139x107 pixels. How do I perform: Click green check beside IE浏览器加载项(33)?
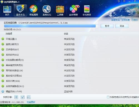coord(3,60)
